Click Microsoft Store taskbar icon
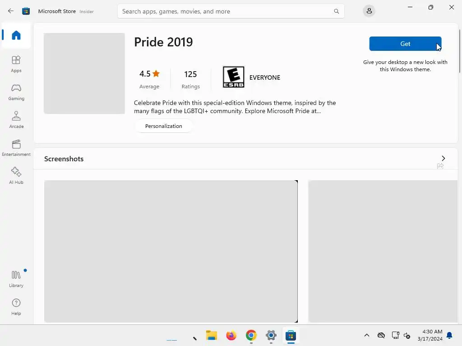The width and height of the screenshot is (462, 346). tap(291, 335)
